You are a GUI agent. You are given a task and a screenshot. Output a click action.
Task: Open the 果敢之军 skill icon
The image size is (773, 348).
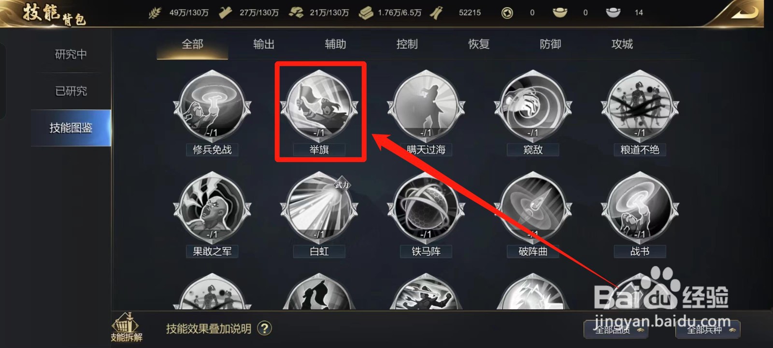tap(212, 208)
